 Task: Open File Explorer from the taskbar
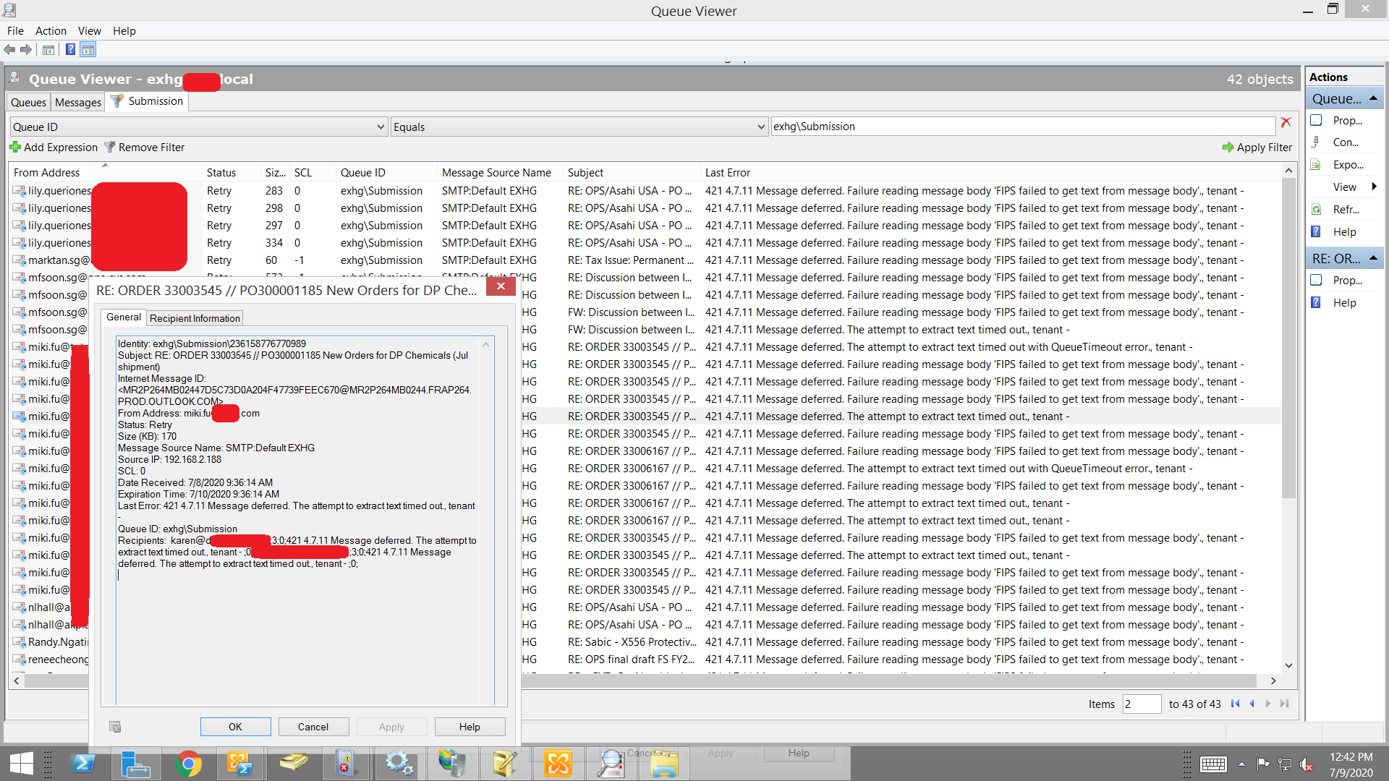(x=663, y=764)
